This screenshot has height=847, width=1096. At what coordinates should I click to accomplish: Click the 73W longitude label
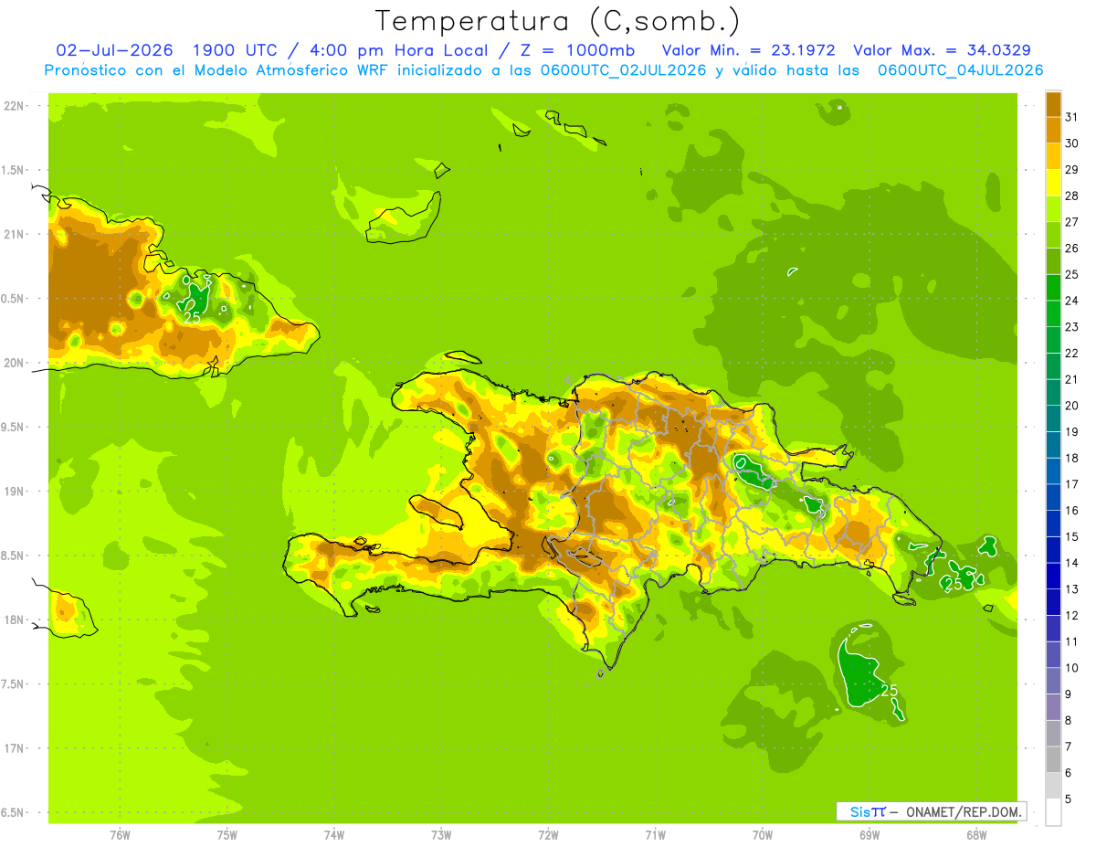(x=441, y=834)
